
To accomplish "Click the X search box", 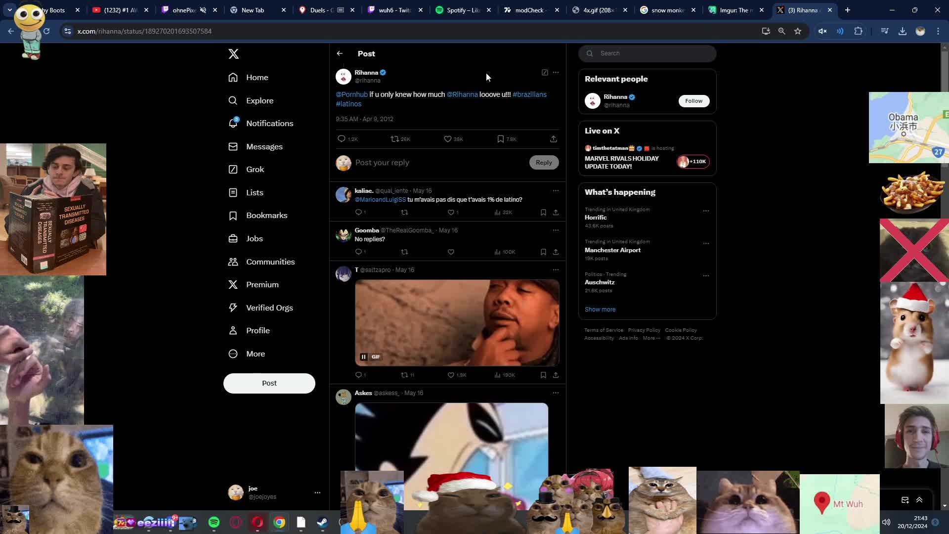I will 647,53.
